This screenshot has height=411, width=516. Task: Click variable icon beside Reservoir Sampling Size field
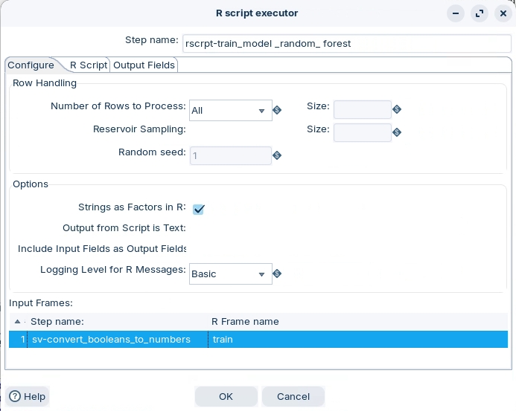click(x=397, y=132)
